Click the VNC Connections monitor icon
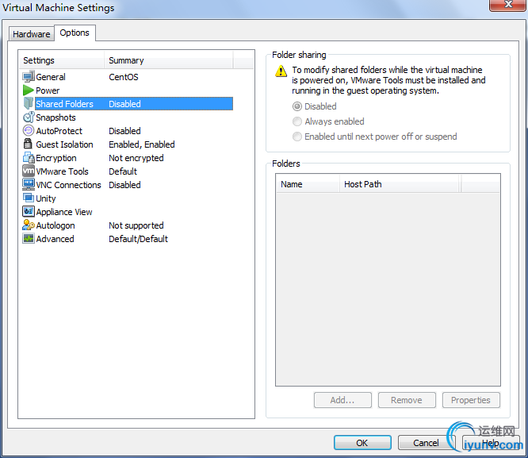Image resolution: width=528 pixels, height=458 pixels. tap(29, 184)
